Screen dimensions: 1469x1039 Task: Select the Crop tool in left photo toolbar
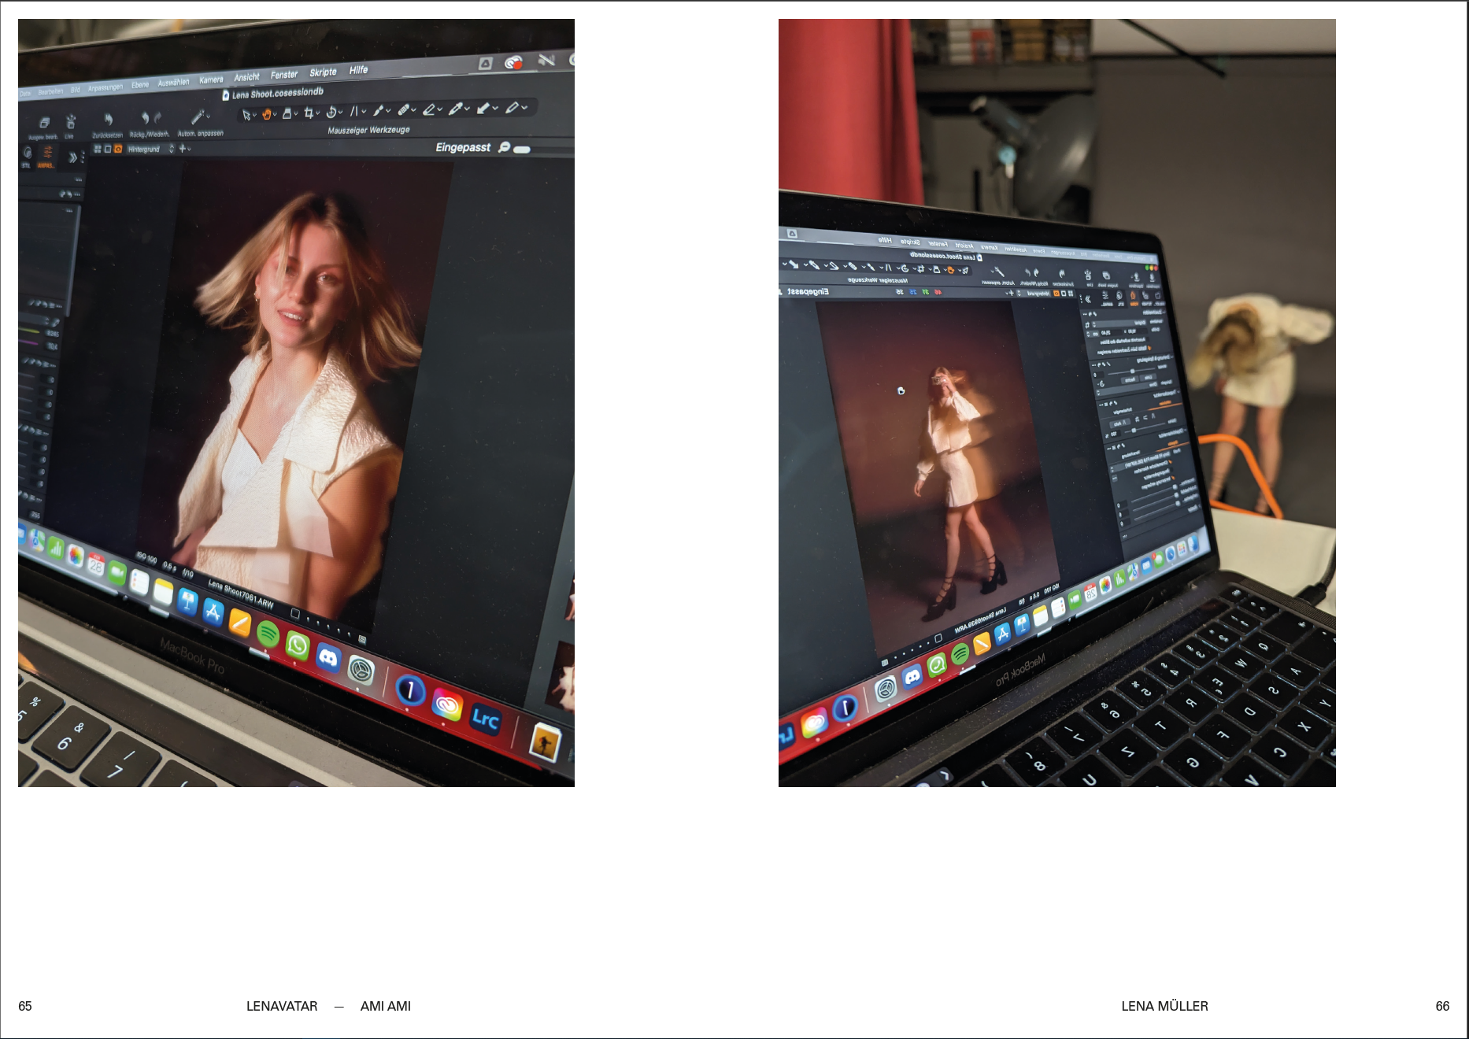(309, 113)
